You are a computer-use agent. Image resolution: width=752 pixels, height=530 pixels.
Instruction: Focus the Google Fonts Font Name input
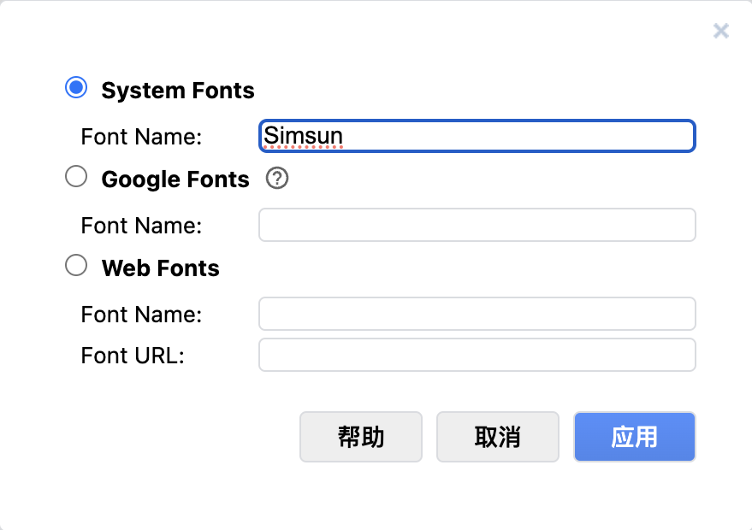pos(477,225)
